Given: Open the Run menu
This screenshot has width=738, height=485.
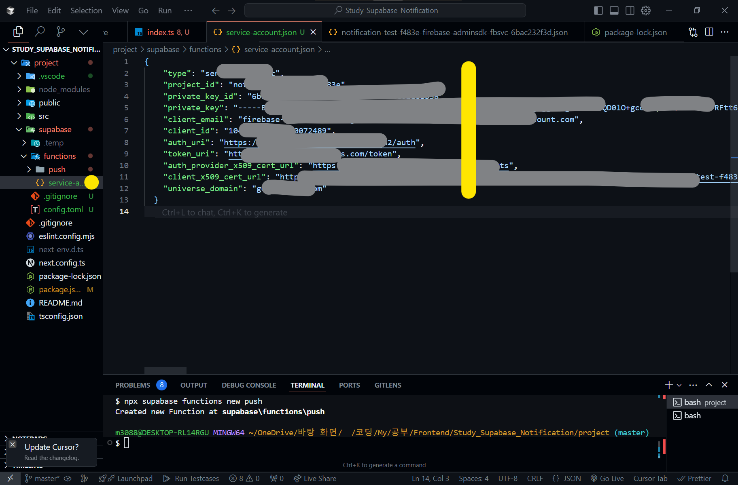Looking at the screenshot, I should click(x=165, y=11).
